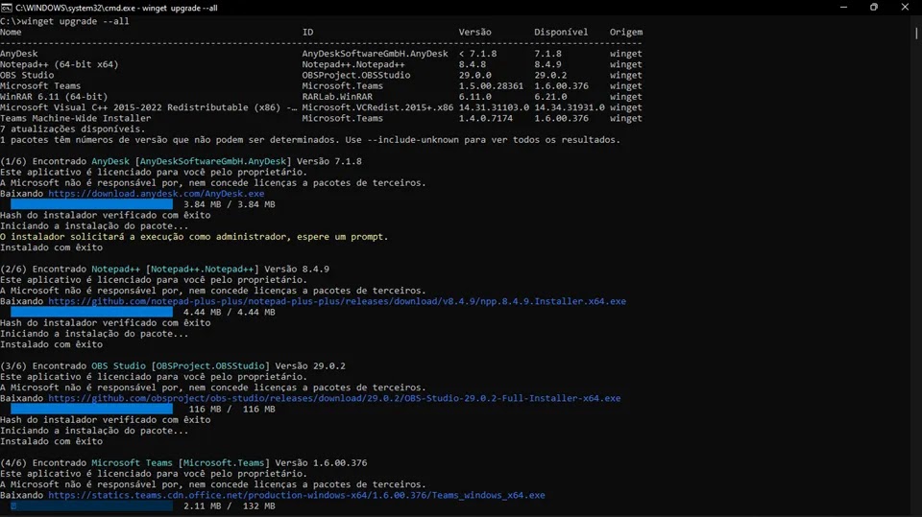This screenshot has height=517, width=922.
Task: Click the AnyDesk 3.84 MB progress bar
Action: tap(91, 204)
